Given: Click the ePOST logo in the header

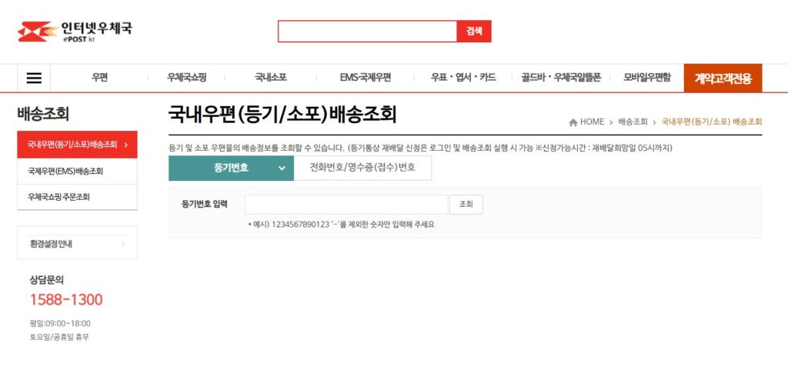Looking at the screenshot, I should (75, 32).
